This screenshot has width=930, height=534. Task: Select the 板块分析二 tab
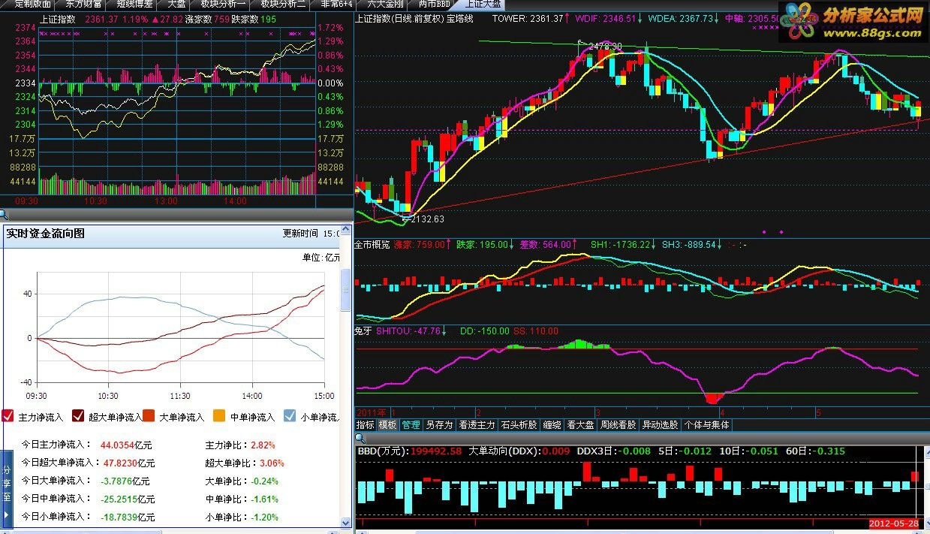pos(283,4)
